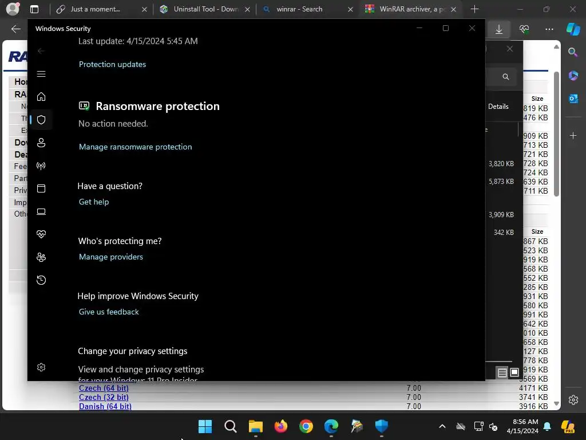This screenshot has width=586, height=440.
Task: Open Edge browser essentials heart icon
Action: click(x=524, y=29)
